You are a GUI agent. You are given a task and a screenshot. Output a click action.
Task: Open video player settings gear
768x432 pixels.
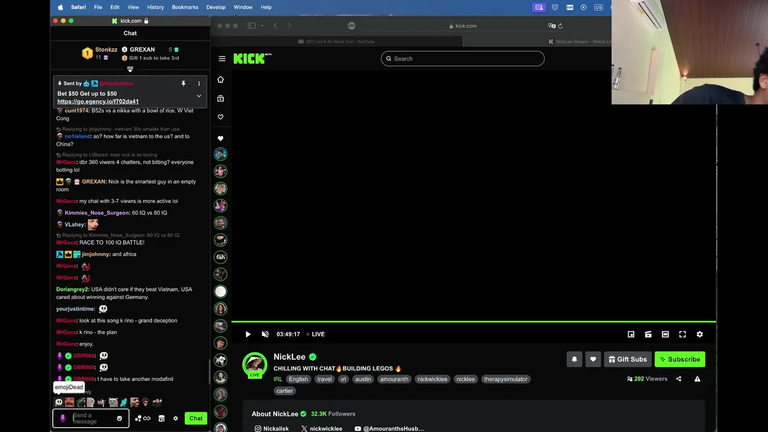700,334
